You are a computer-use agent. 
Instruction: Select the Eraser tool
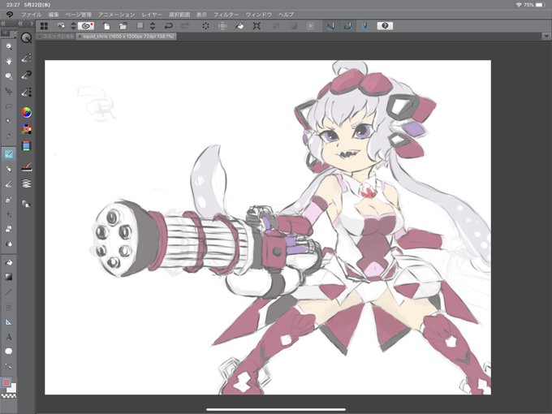tap(9, 229)
